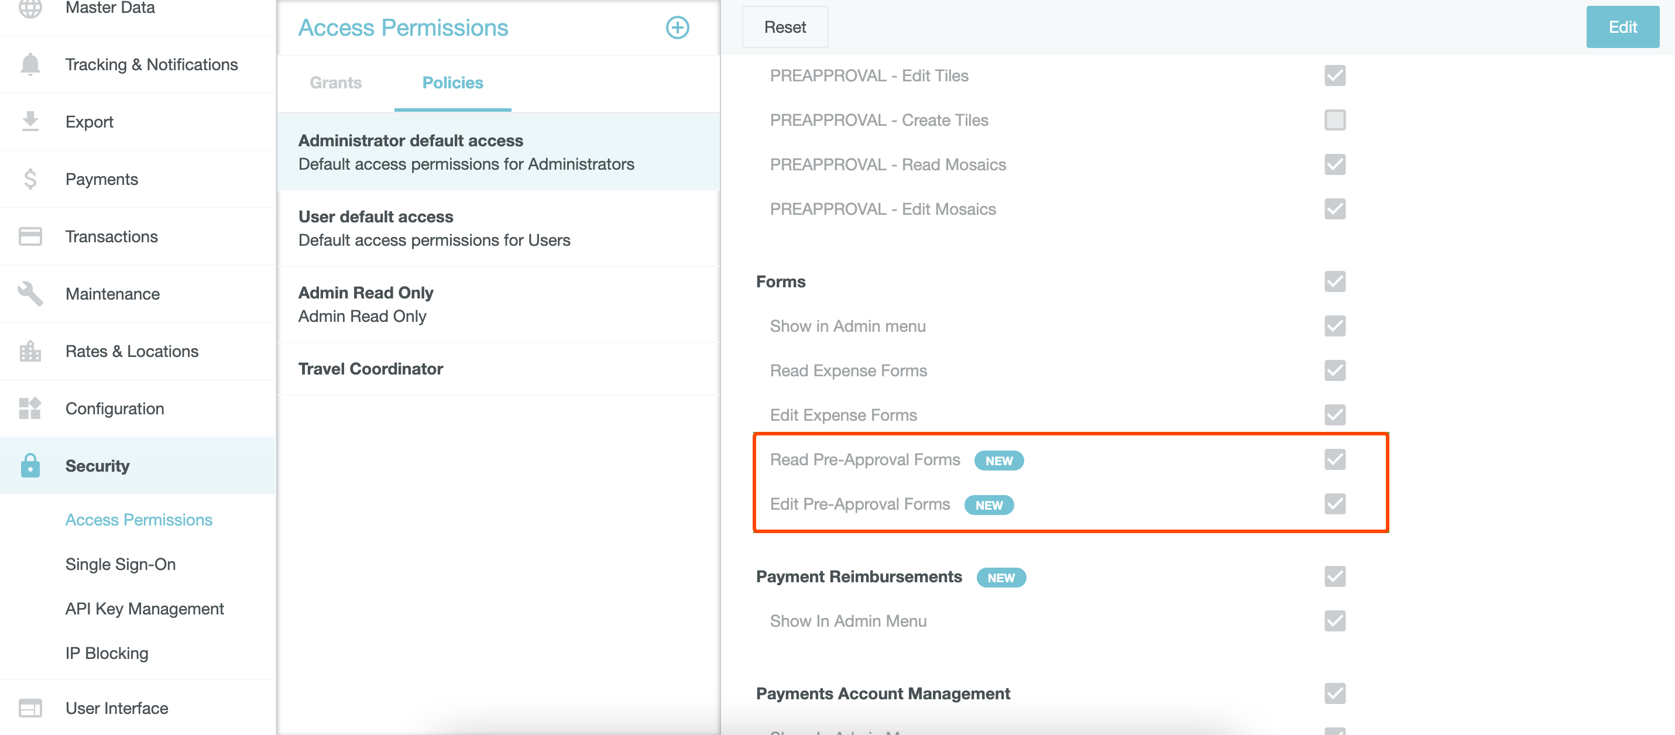
Task: Open Single Sign-On settings
Action: click(x=121, y=564)
